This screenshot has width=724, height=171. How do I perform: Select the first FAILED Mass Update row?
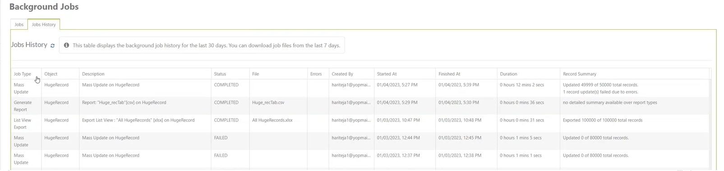[x=360, y=141]
